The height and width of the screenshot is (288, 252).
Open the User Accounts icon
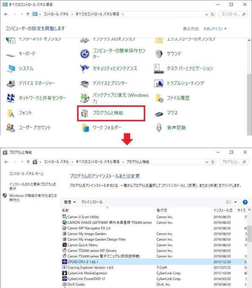click(11, 127)
